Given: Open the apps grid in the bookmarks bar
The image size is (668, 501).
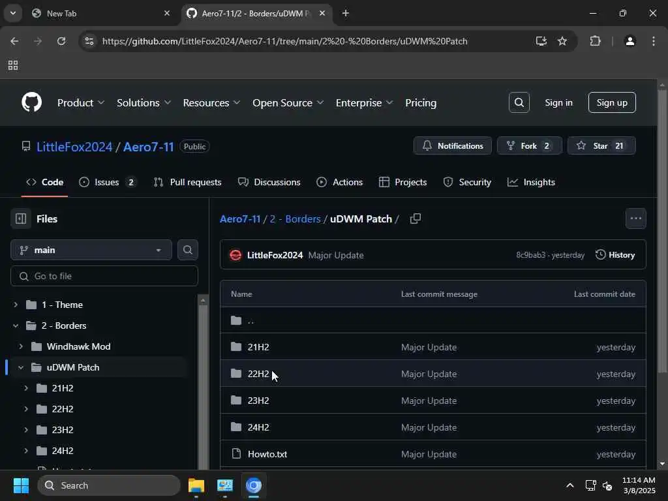Looking at the screenshot, I should click(x=13, y=65).
